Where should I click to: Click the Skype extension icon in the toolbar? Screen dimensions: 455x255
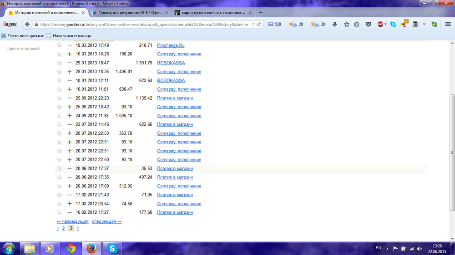click(x=393, y=25)
